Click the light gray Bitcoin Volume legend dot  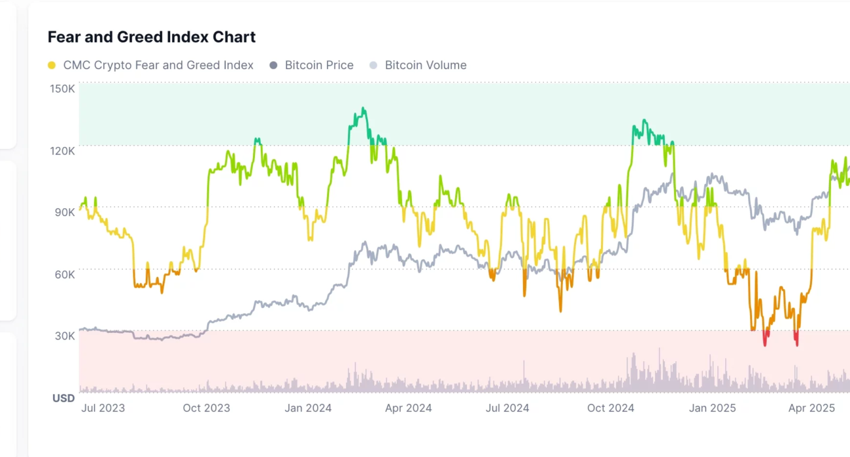(373, 65)
